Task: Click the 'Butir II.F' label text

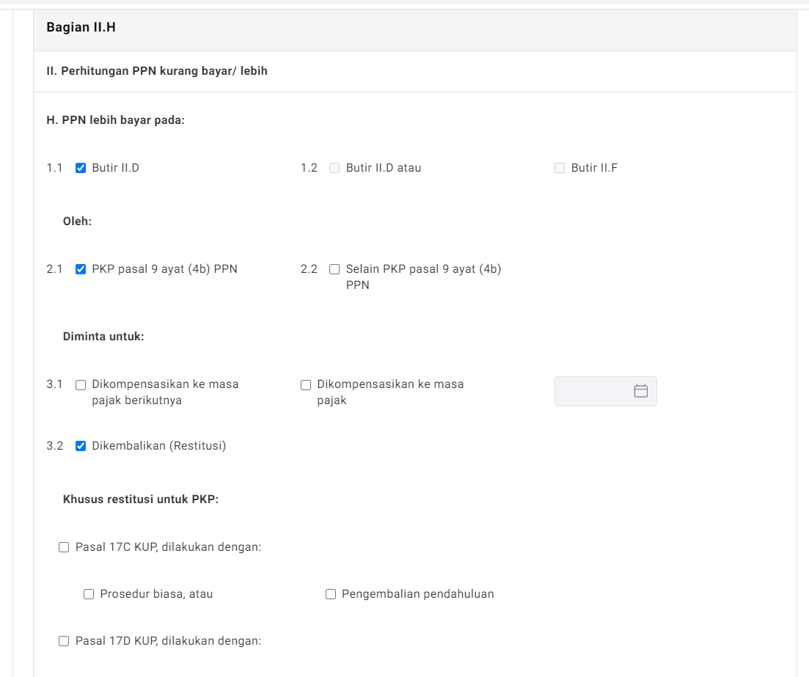Action: pos(594,168)
